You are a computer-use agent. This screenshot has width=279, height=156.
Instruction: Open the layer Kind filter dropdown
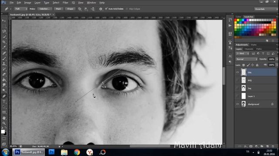click(243, 54)
